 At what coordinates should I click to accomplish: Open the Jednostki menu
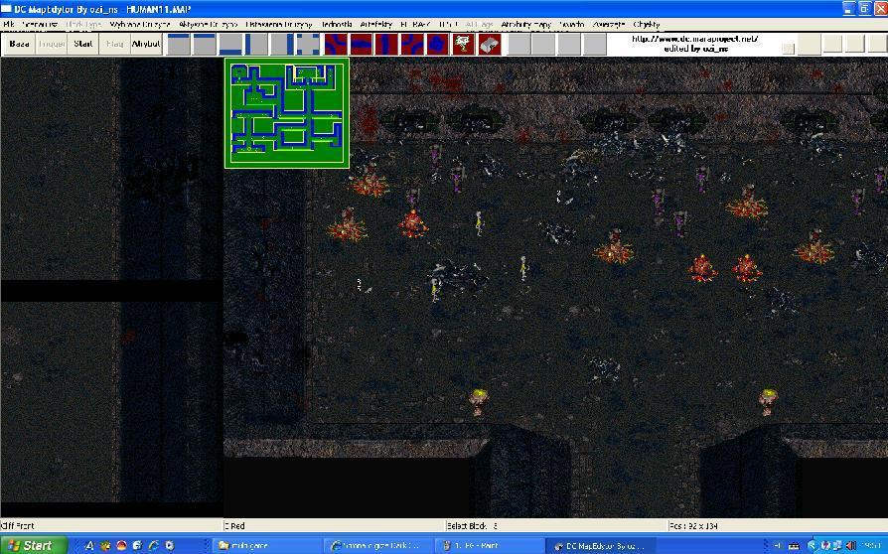[337, 25]
